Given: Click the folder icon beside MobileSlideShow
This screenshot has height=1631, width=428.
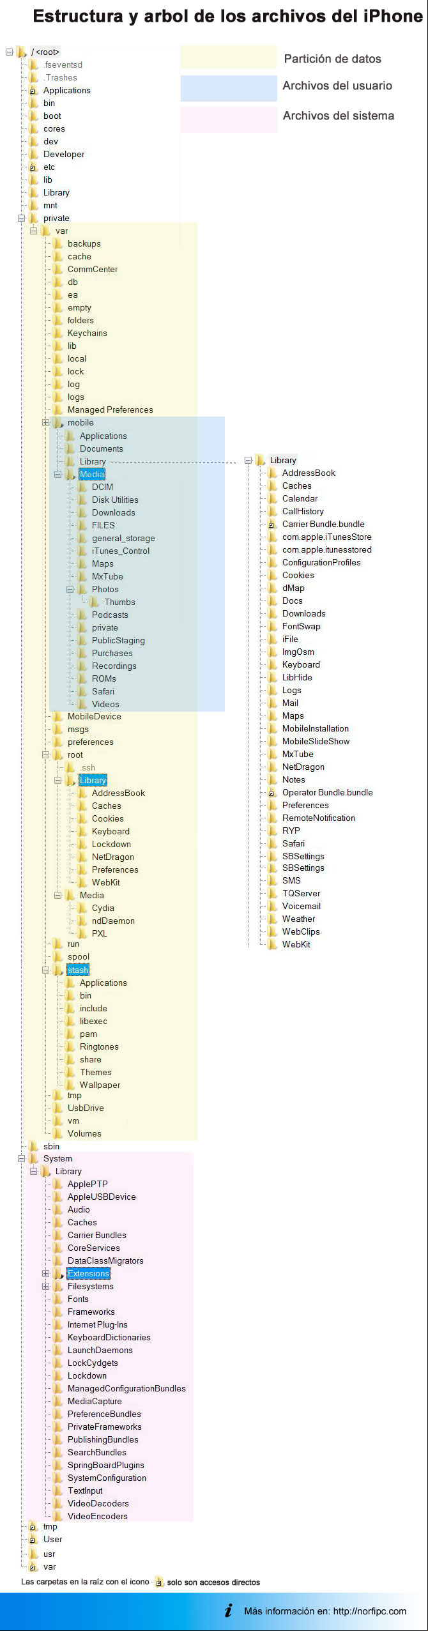Looking at the screenshot, I should [x=272, y=741].
